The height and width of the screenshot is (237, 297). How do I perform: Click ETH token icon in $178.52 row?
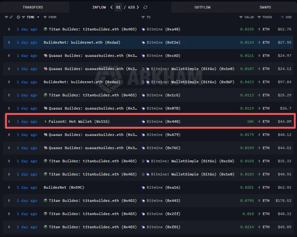coord(259,201)
